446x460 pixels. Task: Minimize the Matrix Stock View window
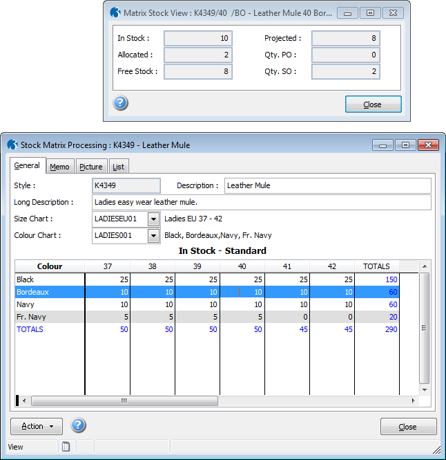click(x=347, y=13)
